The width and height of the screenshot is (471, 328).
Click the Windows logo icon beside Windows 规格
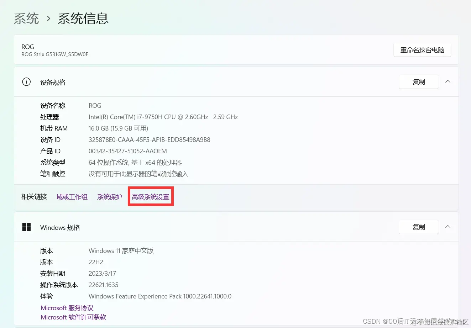(26, 227)
